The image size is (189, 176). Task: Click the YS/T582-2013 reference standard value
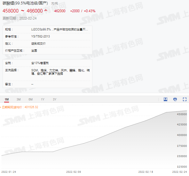click(40, 36)
